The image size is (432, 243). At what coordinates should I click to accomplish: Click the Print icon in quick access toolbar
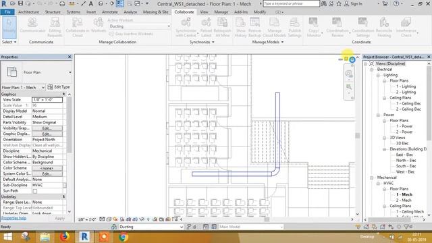(x=62, y=3)
